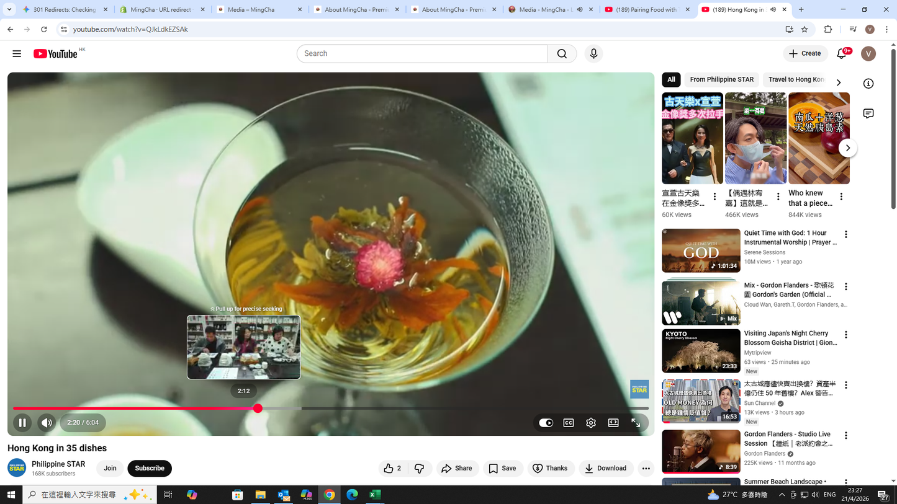The image size is (897, 504).
Task: Open more actions menu below video
Action: tap(646, 469)
